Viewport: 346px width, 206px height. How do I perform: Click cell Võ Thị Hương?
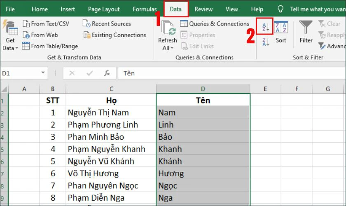click(x=111, y=173)
